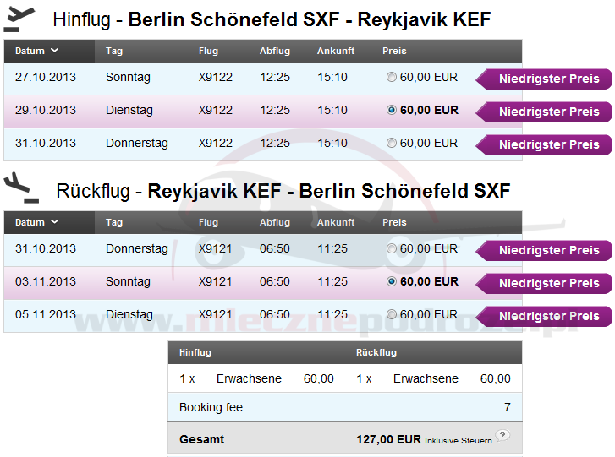Click the Gesamt 127,00 EUR total
Screen dimensions: 615x457
pyautogui.click(x=388, y=439)
